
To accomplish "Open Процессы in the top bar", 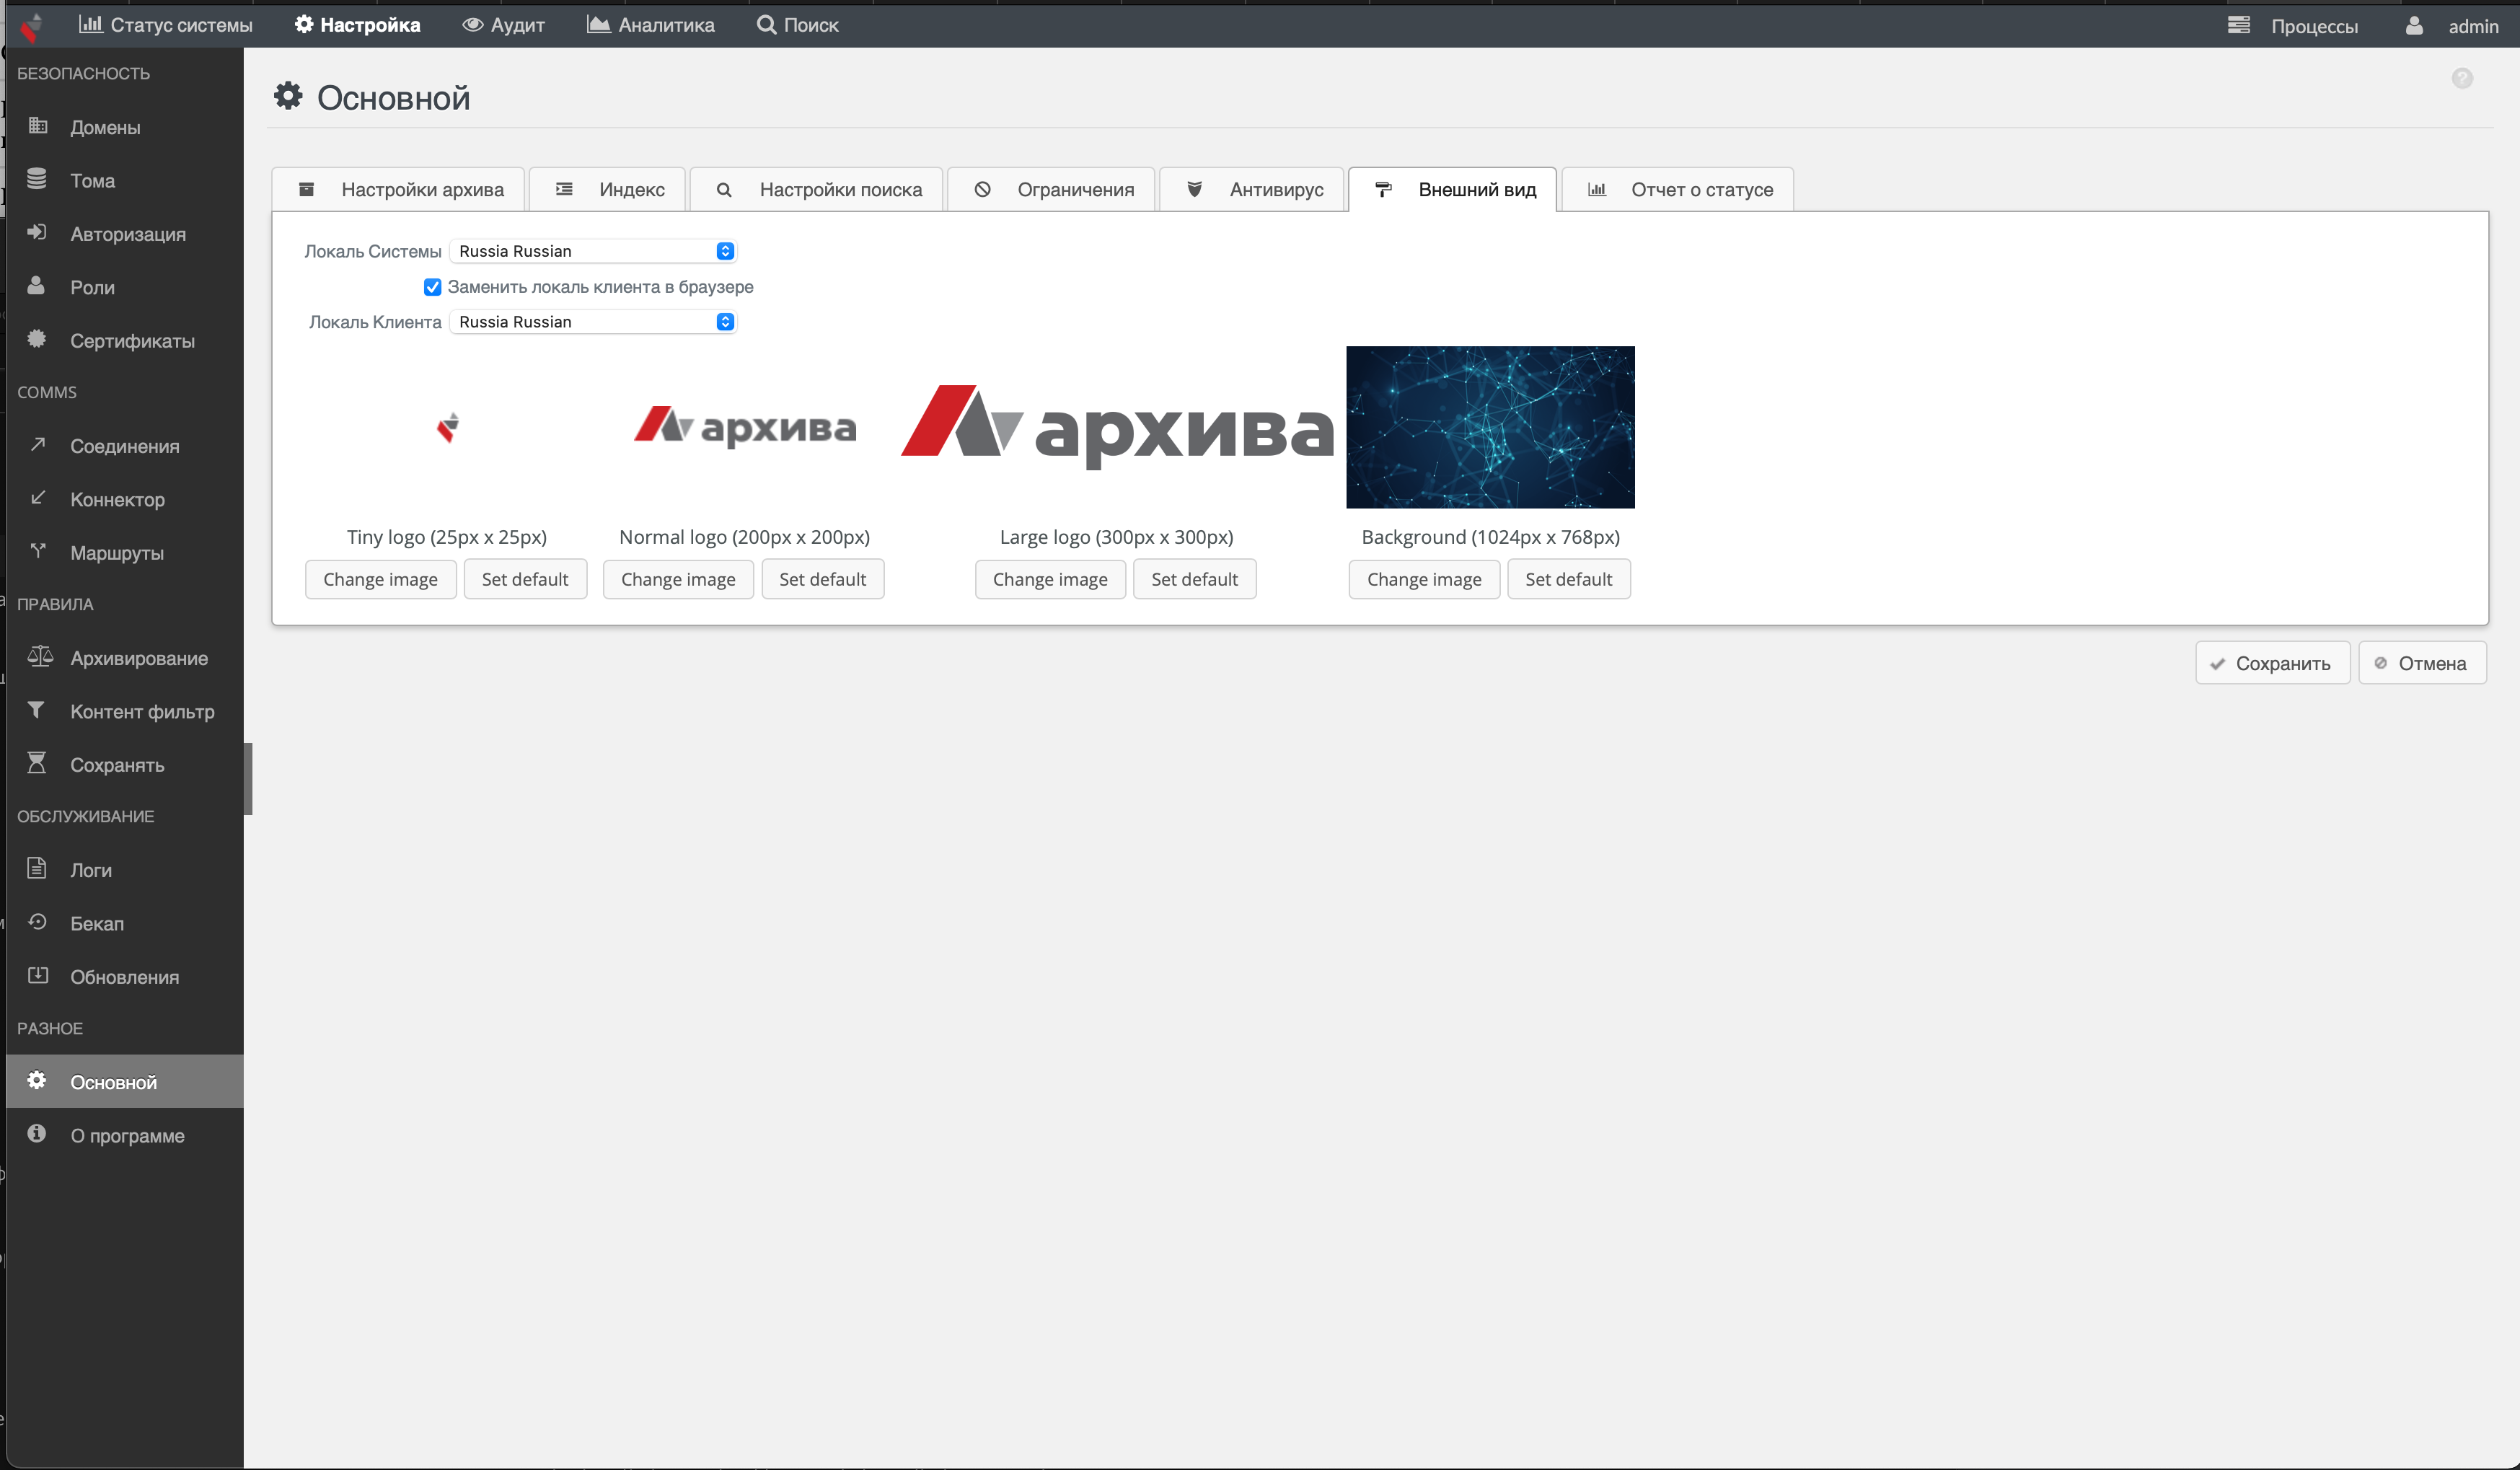I will (x=2294, y=26).
